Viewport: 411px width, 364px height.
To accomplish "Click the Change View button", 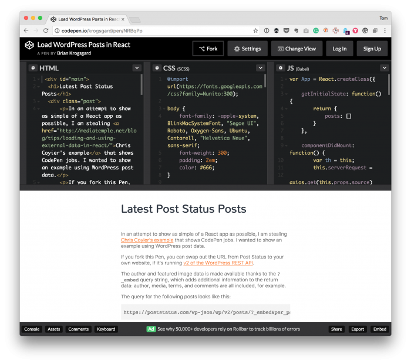I will pyautogui.click(x=297, y=49).
